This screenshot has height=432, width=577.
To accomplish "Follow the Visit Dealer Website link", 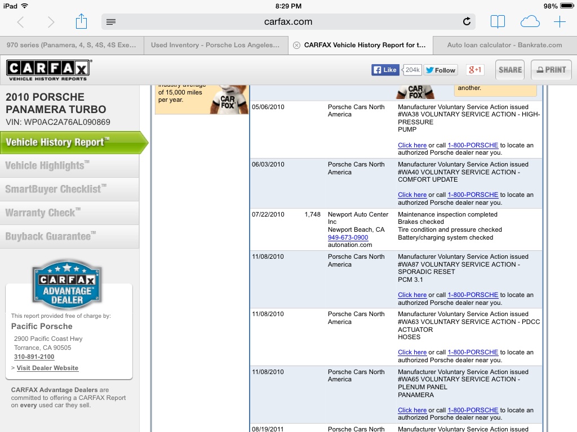I will pos(47,368).
